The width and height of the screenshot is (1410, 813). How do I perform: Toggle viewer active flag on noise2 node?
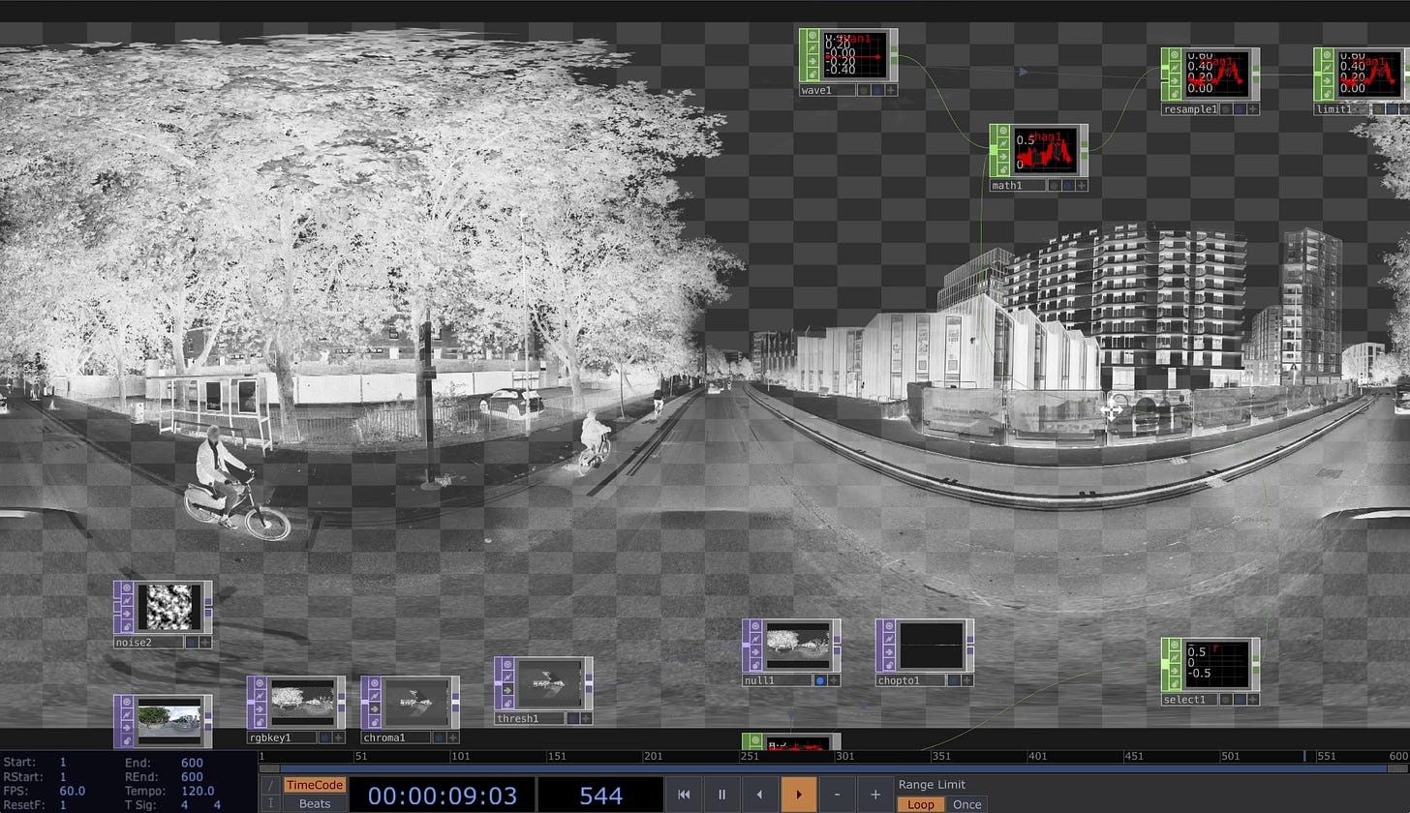[x=127, y=588]
